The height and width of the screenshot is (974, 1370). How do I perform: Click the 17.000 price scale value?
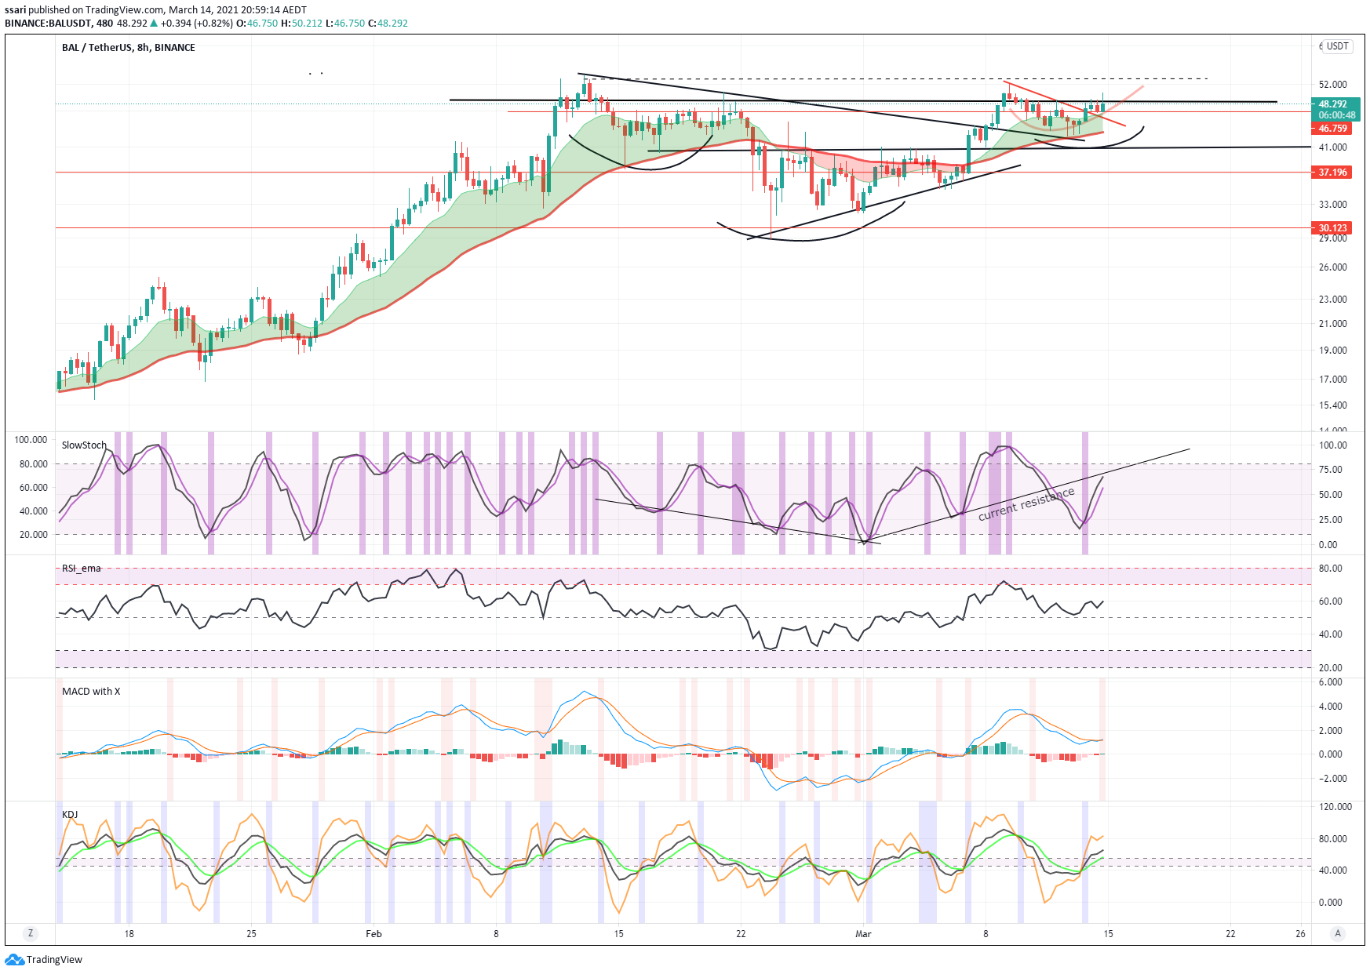(1333, 380)
